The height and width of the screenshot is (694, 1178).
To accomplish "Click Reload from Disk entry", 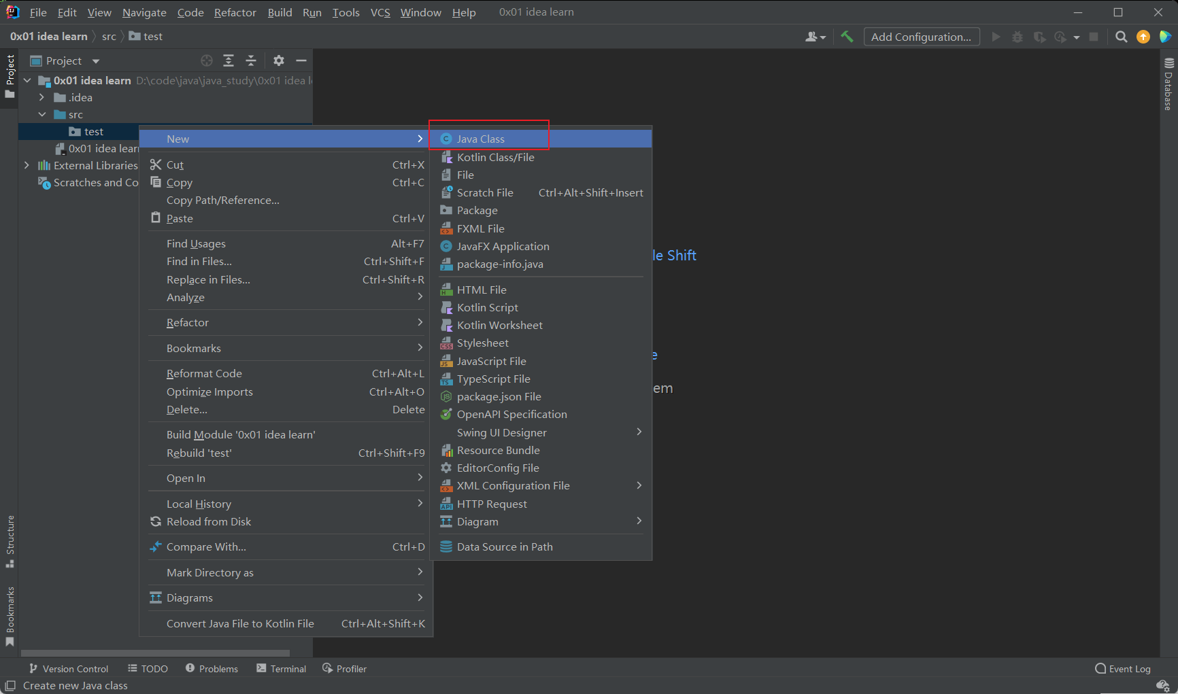I will pyautogui.click(x=286, y=521).
